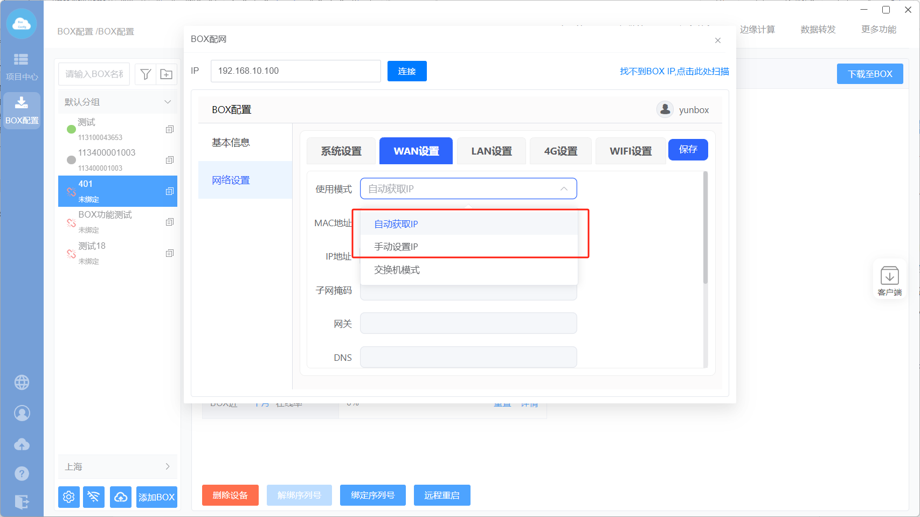Click the help question mark icon

pos(22,473)
